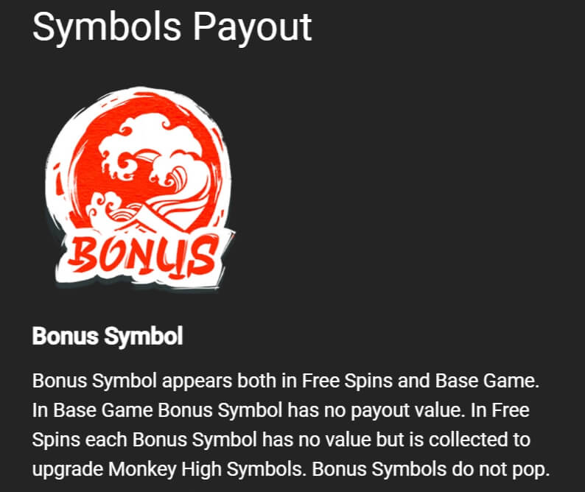
Task: Click the words "payout value" in the description
Action: [x=408, y=410]
